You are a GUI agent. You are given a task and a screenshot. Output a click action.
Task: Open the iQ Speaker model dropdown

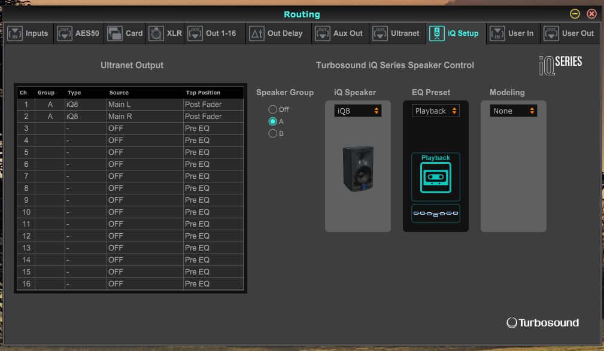[x=358, y=111]
